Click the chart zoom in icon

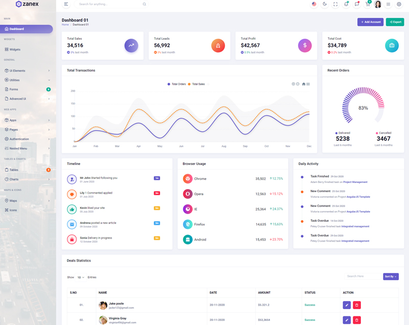[x=293, y=84]
